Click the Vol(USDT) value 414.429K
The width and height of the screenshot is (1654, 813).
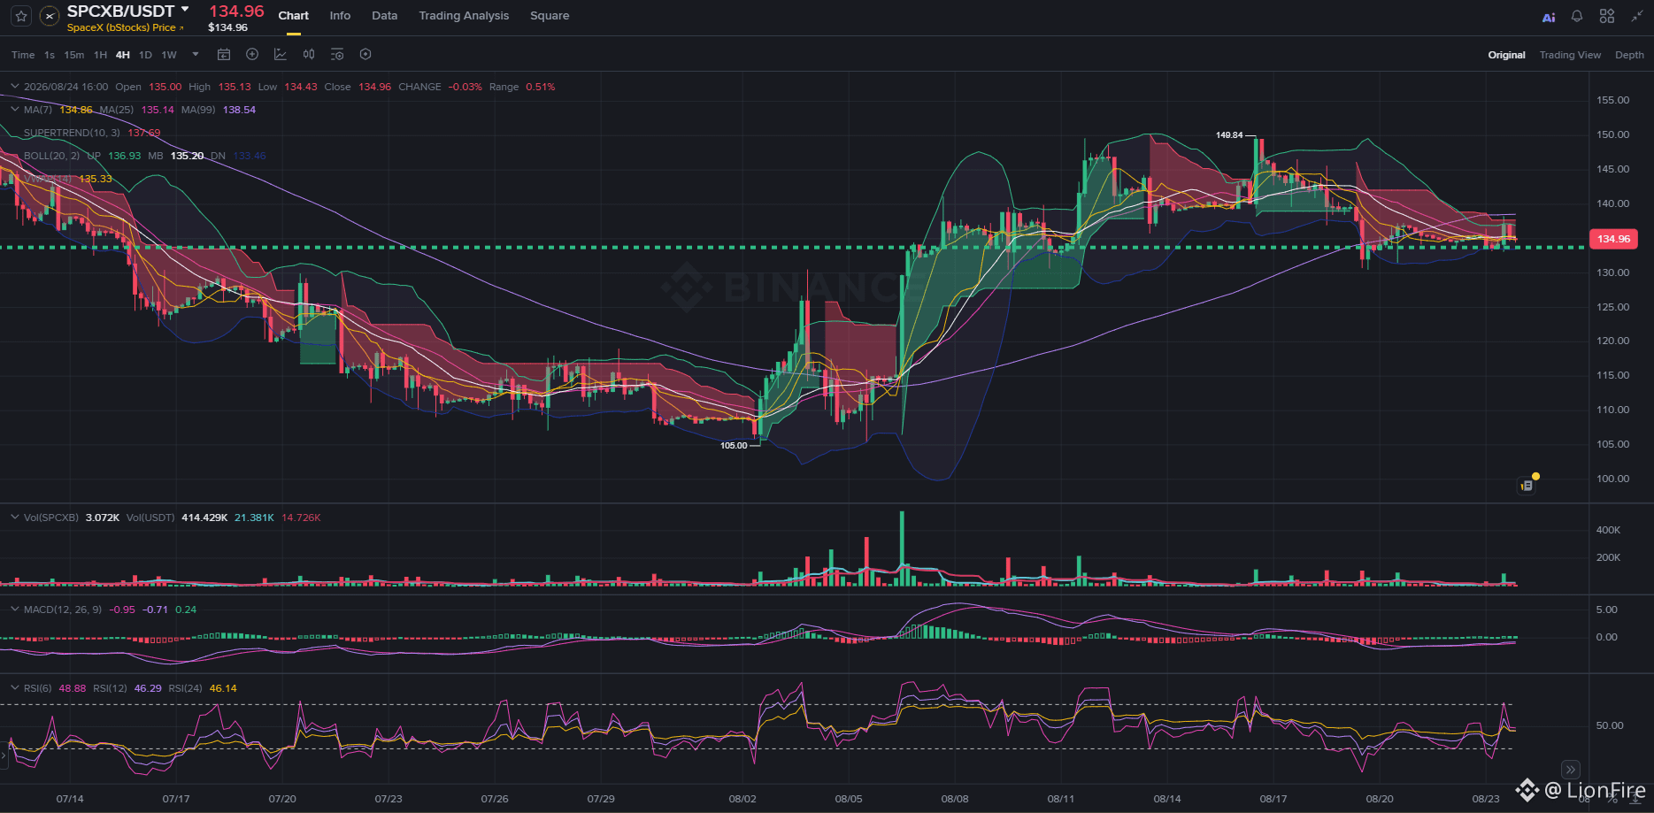204,518
